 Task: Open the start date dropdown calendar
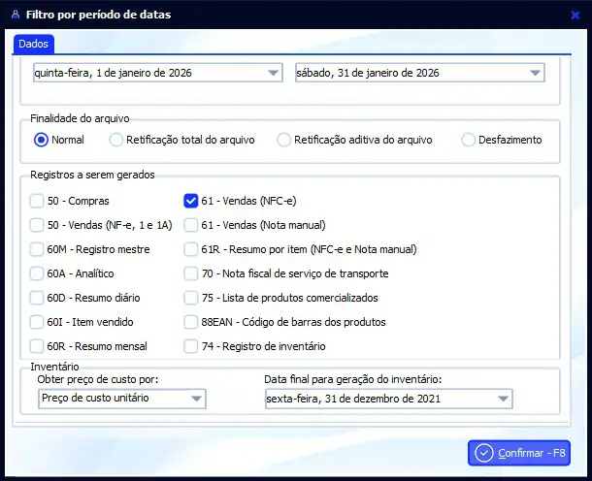pyautogui.click(x=272, y=73)
